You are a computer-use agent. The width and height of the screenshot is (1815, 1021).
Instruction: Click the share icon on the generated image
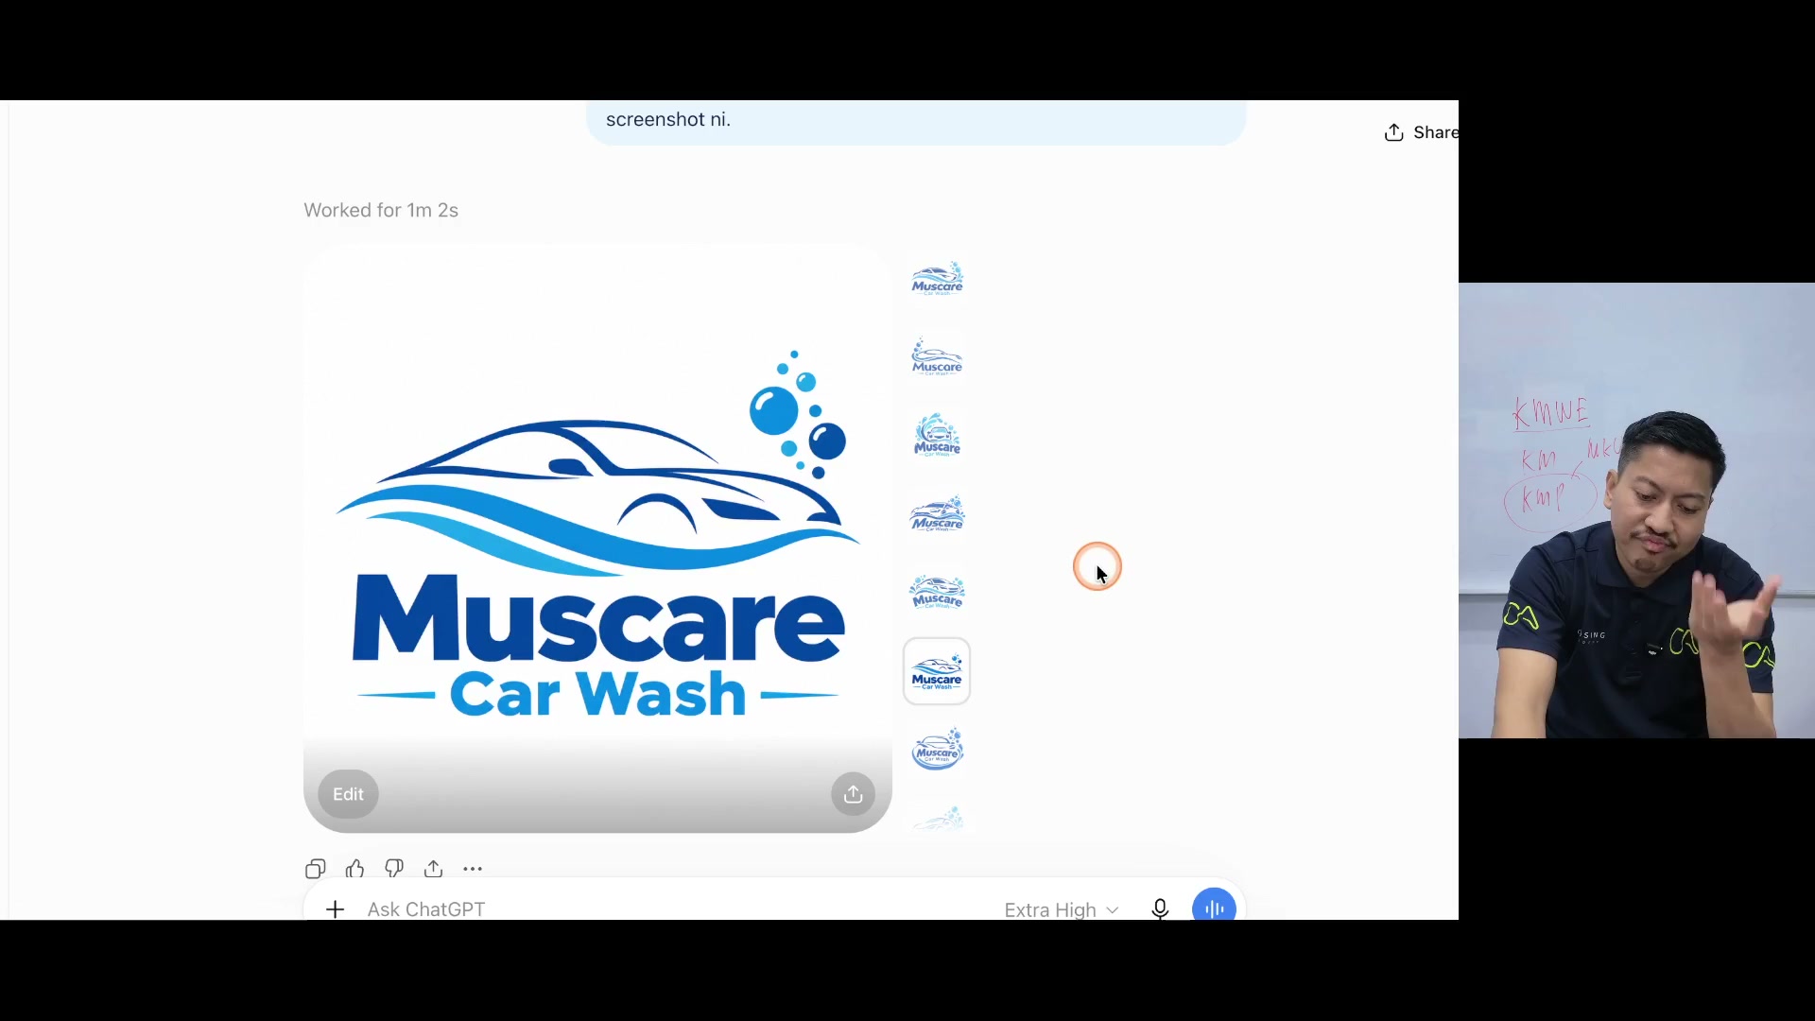853,794
